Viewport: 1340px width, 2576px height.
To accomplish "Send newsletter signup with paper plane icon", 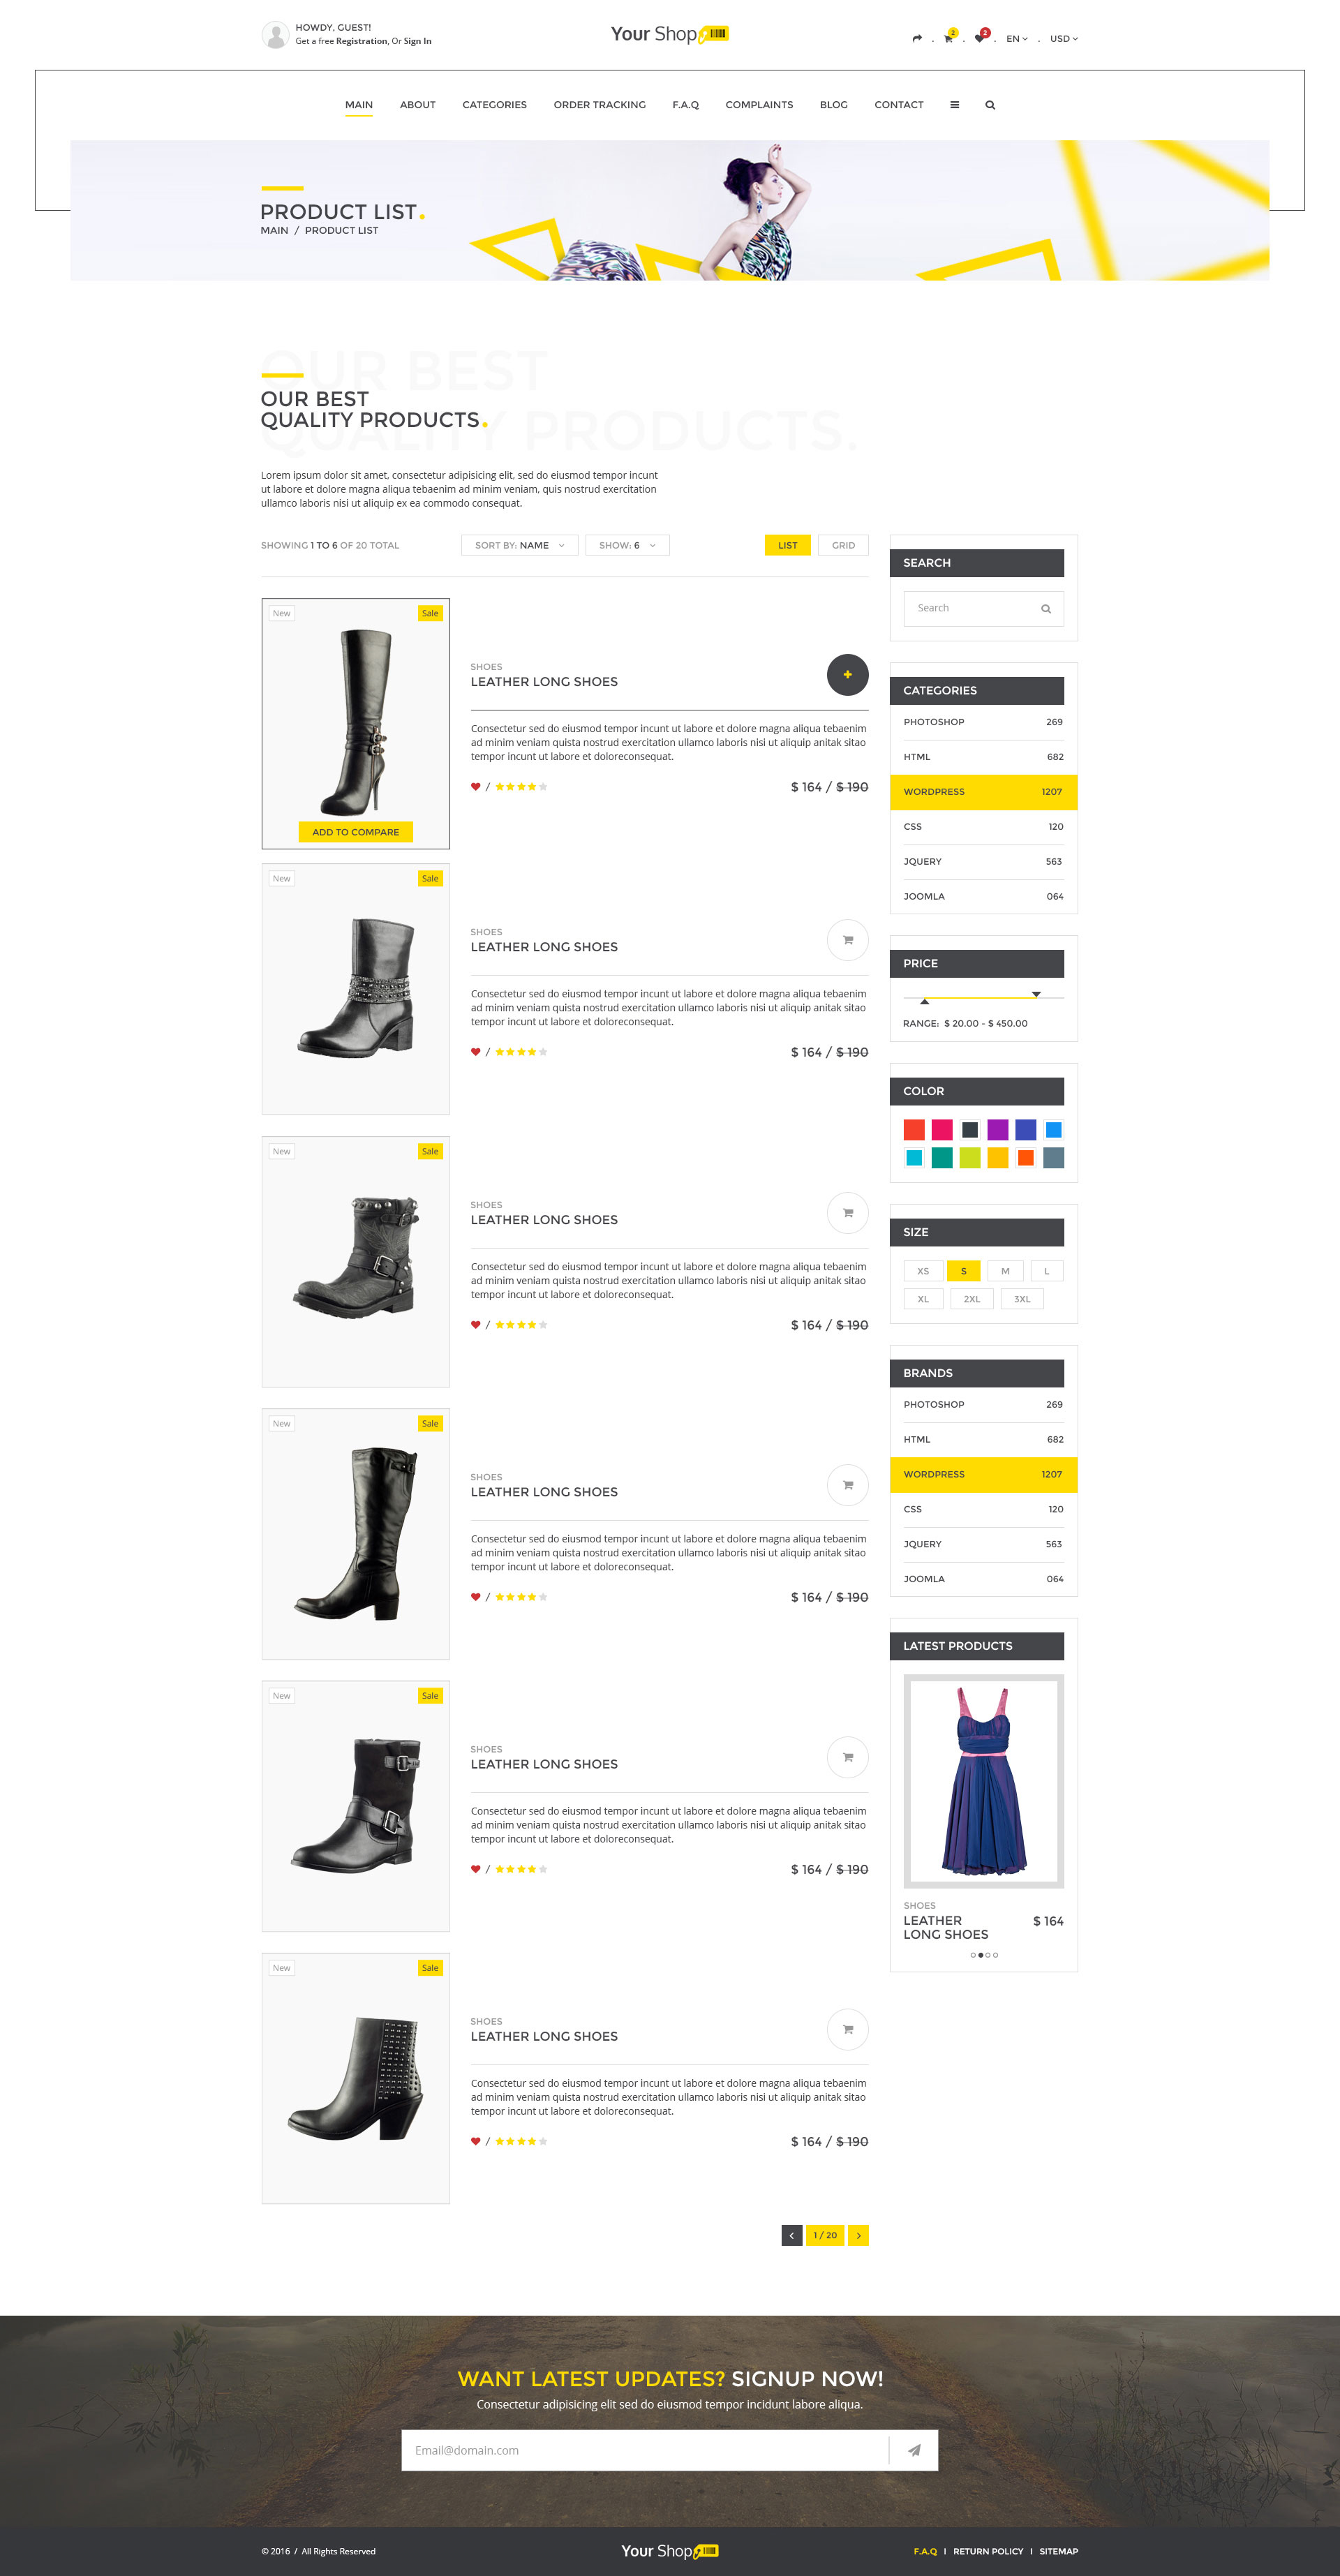I will pos(914,2450).
